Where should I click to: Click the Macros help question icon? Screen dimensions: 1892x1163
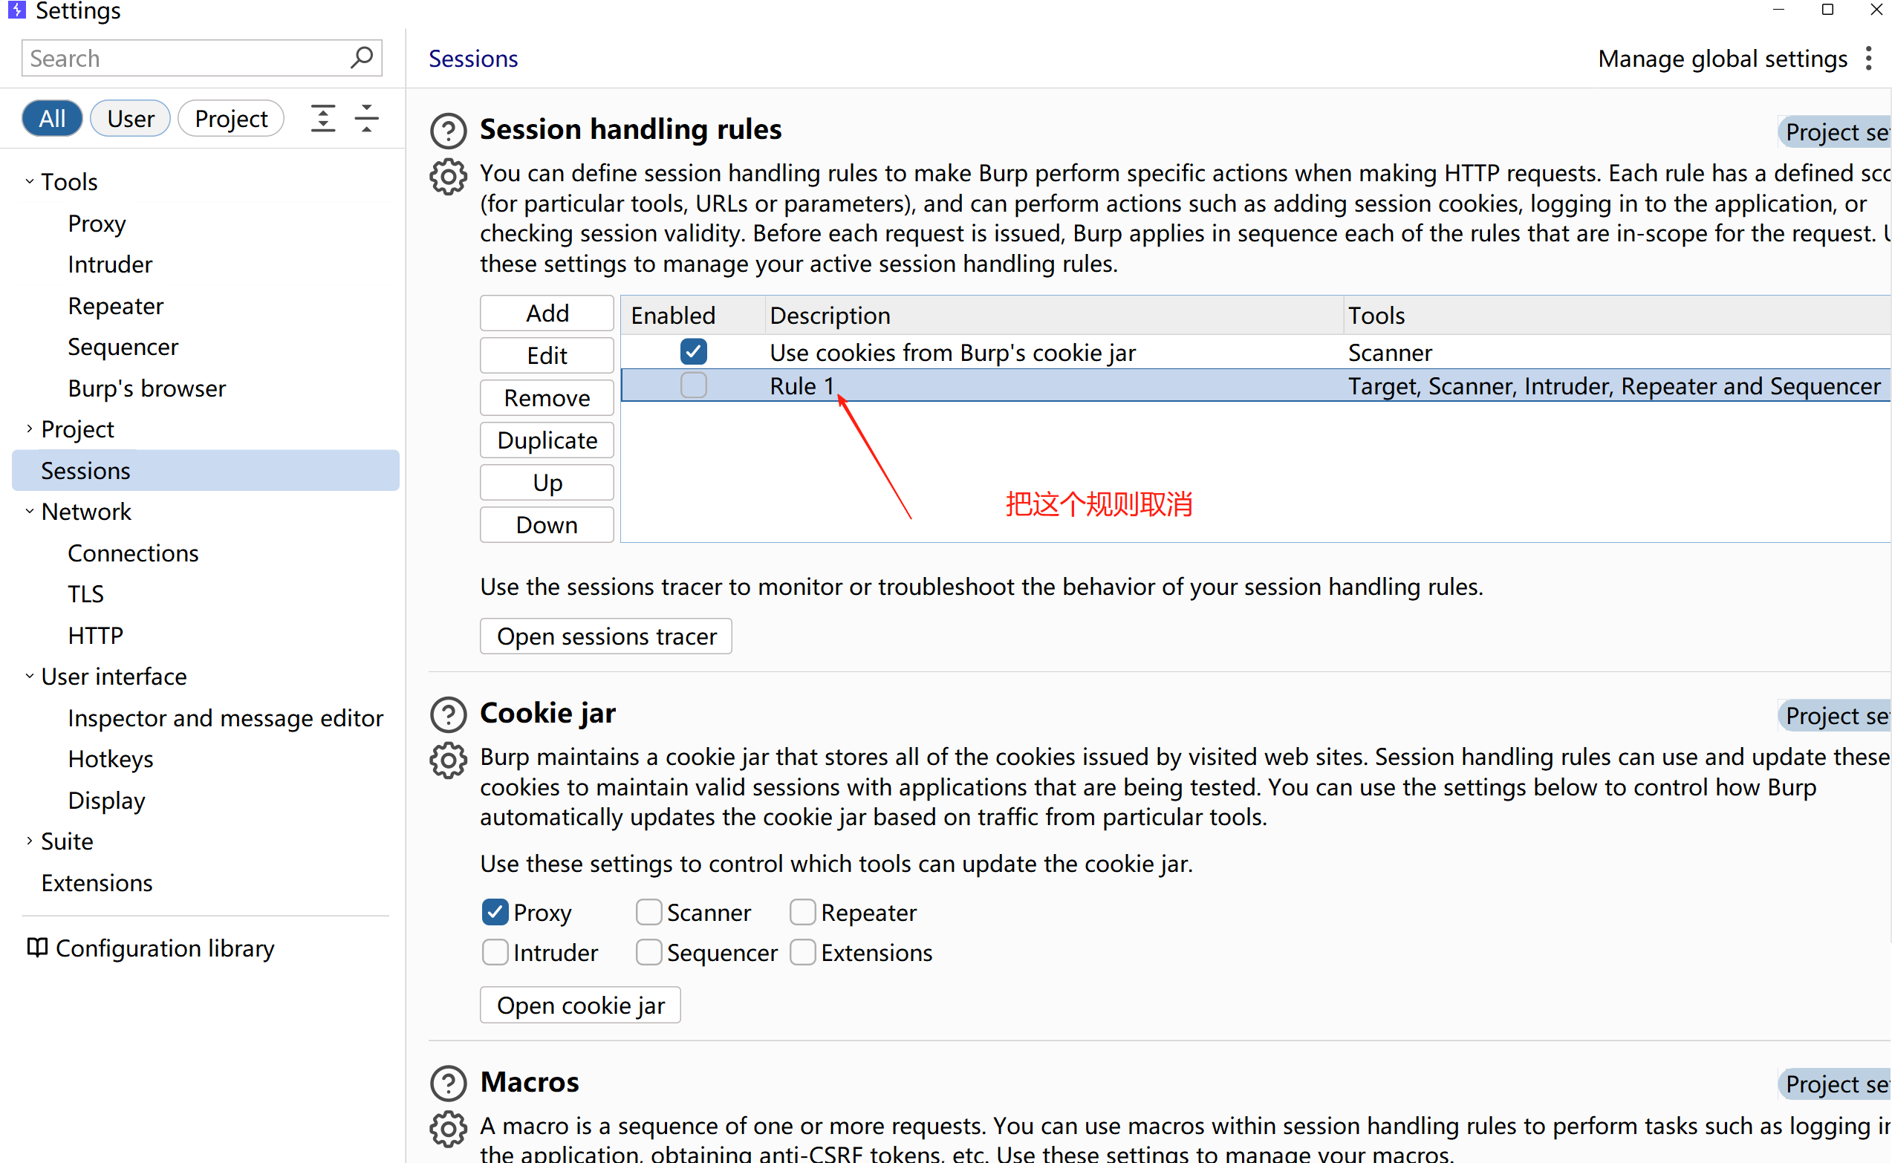tap(449, 1083)
